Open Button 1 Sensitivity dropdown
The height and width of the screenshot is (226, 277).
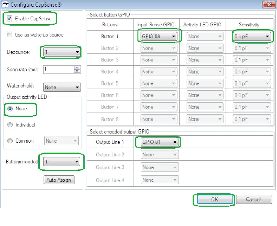pyautogui.click(x=252, y=36)
